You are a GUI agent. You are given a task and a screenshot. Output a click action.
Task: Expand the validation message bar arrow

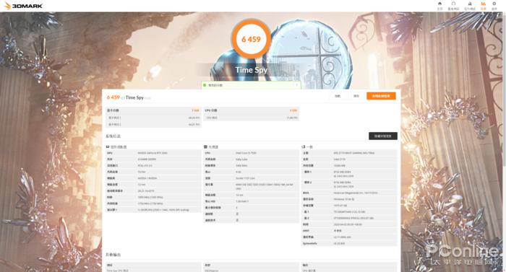coord(296,85)
